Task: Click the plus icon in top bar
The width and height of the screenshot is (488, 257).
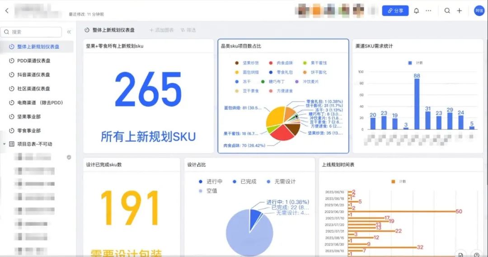Action: point(460,10)
